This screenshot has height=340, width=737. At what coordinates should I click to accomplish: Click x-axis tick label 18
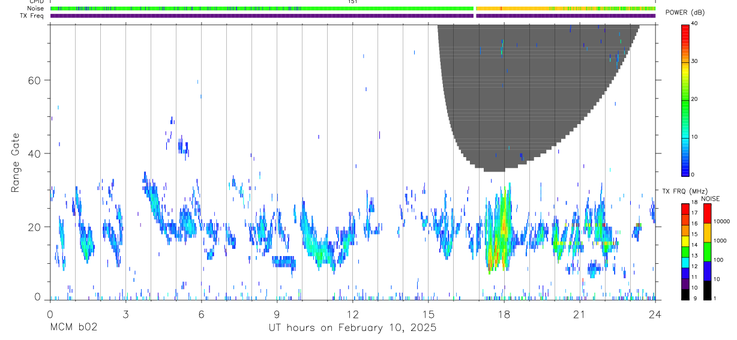pos(504,314)
